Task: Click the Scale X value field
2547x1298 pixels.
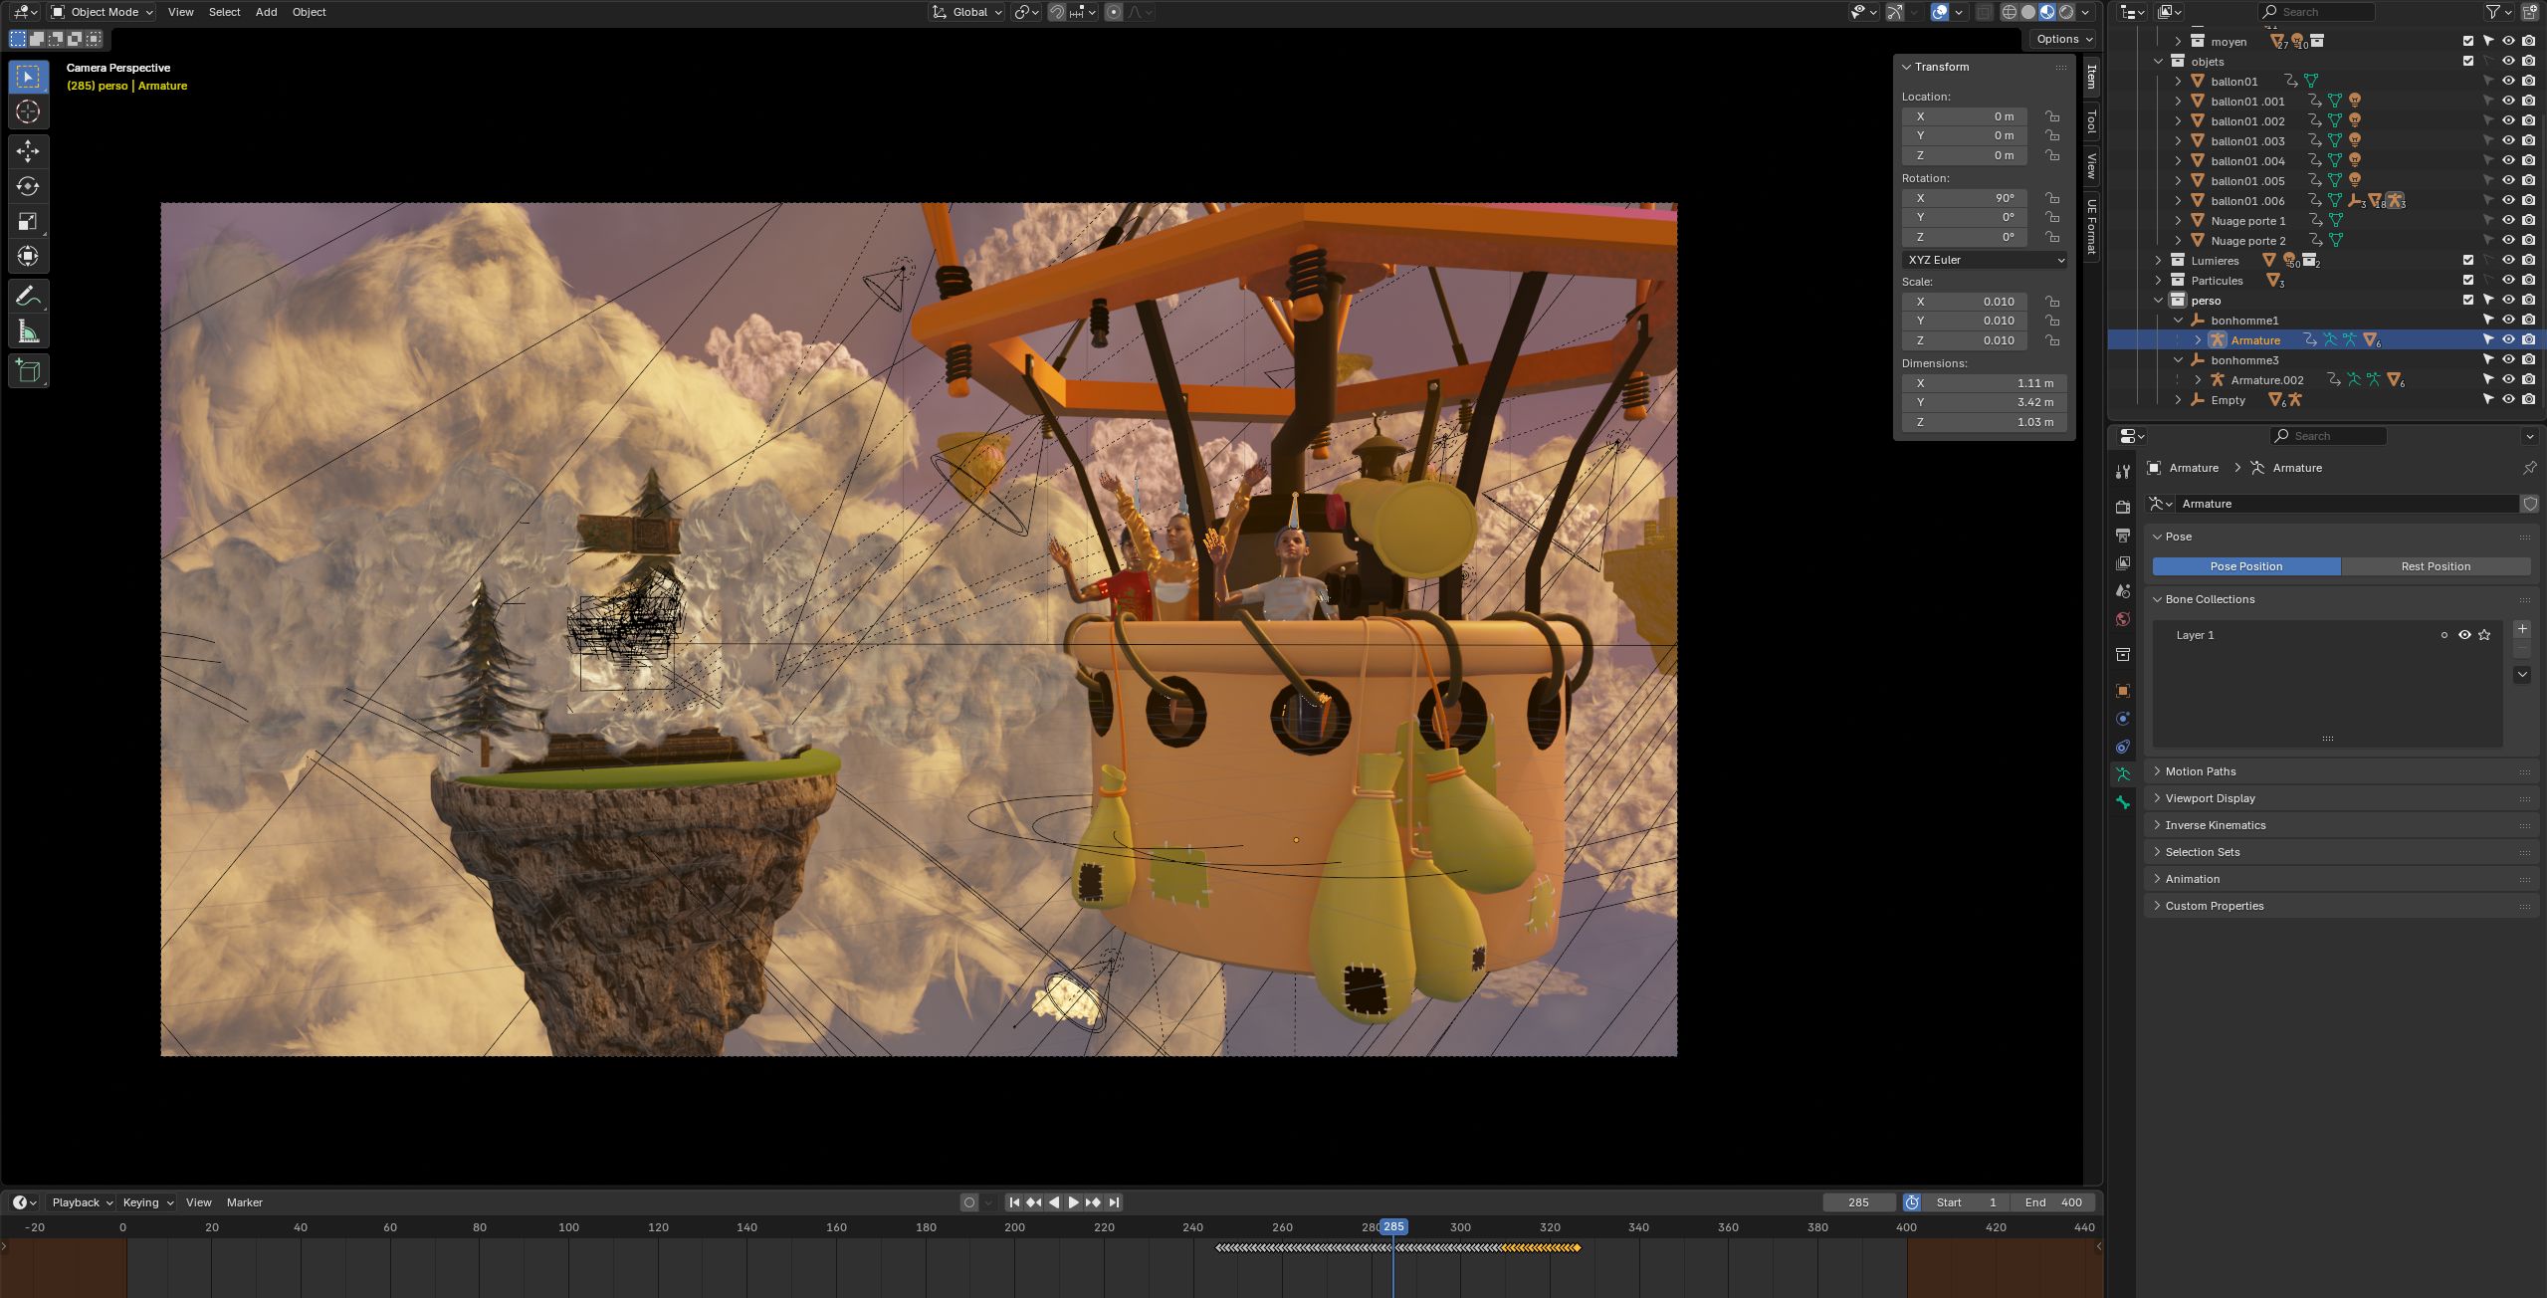Action: click(x=1965, y=302)
